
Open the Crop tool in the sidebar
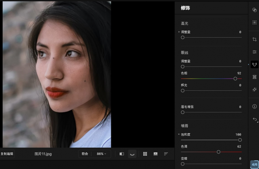tap(254, 39)
